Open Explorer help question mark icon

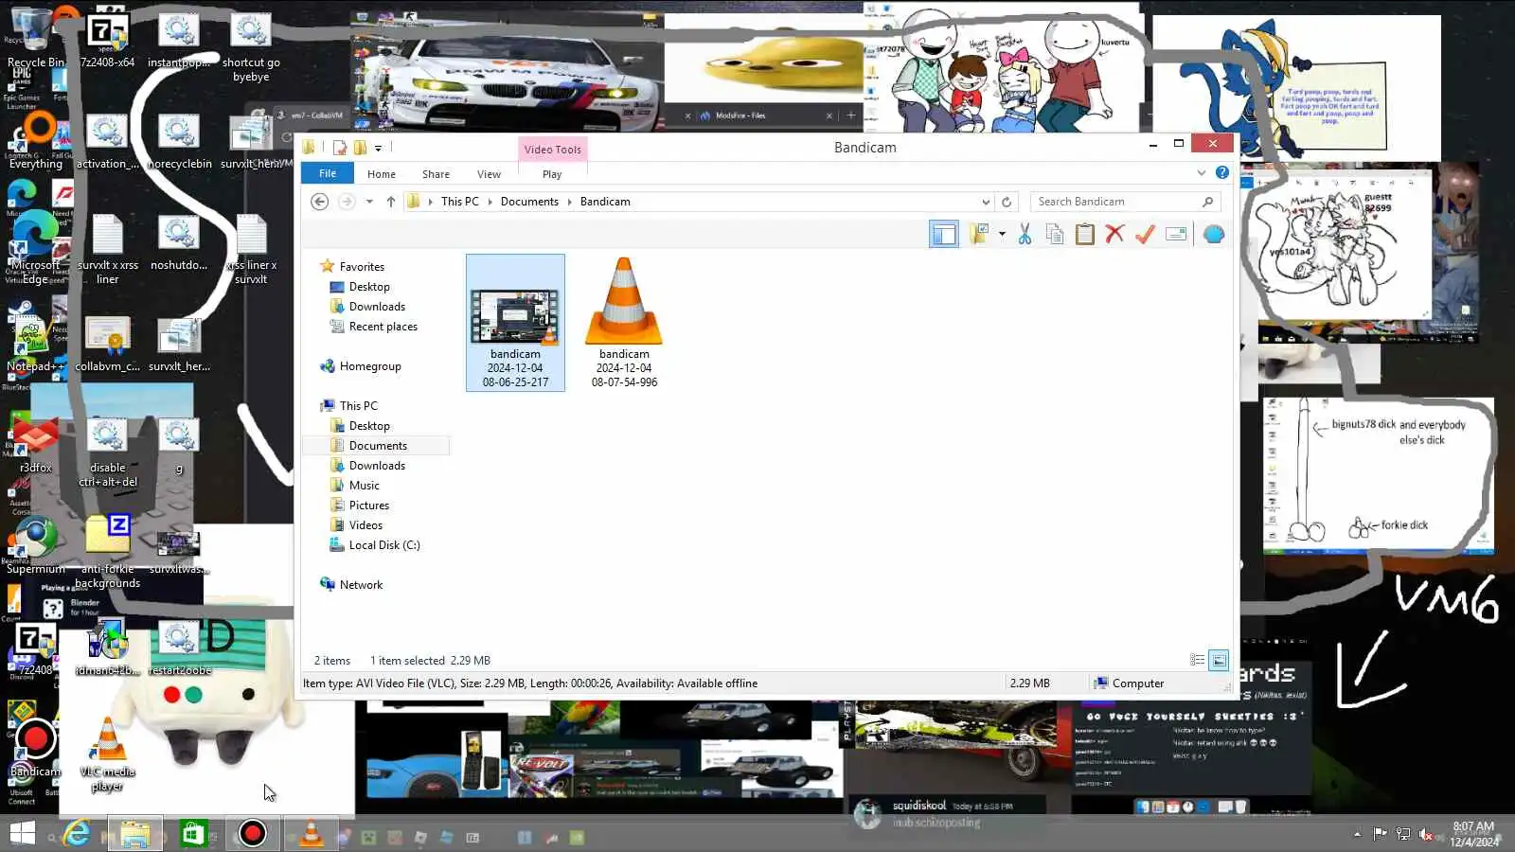coord(1222,172)
